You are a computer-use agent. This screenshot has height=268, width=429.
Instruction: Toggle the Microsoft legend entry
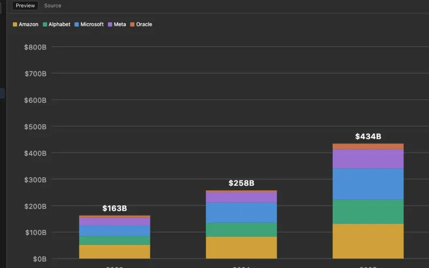click(x=89, y=24)
